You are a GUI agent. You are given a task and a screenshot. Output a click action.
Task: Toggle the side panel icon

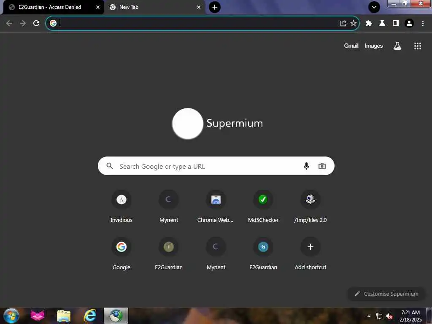(x=396, y=24)
